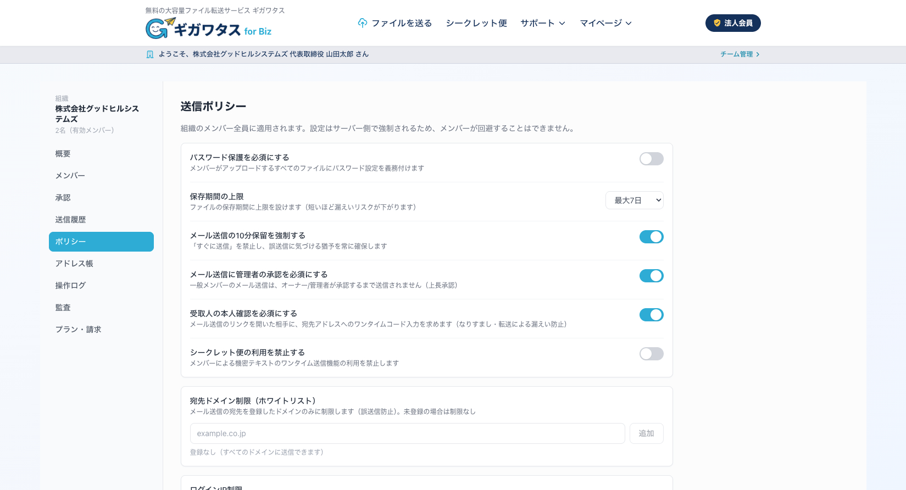Click the 宛先ドメイン制限（ホワイトリスト） label
This screenshot has height=490, width=906.
click(253, 401)
